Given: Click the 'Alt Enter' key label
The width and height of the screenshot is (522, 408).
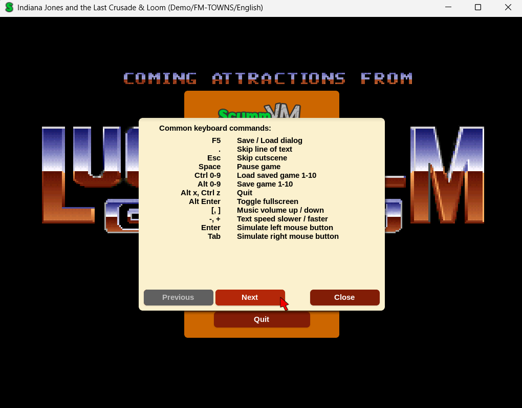Looking at the screenshot, I should 205,201.
